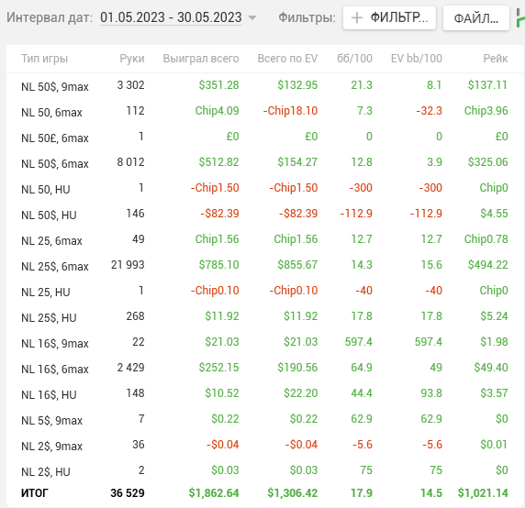Sort by the Тип игры column header
The height and width of the screenshot is (508, 525).
(45, 59)
